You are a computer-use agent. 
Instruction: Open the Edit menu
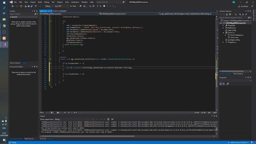(x=20, y=2)
